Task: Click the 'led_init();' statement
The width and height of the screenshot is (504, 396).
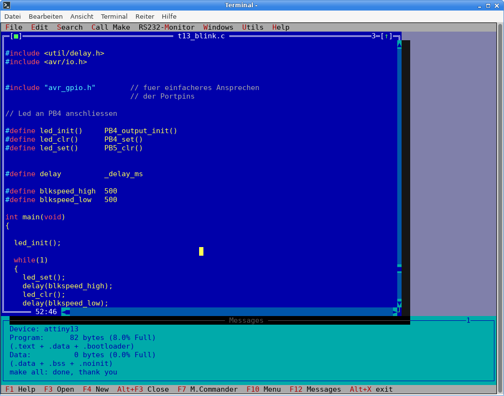Action: (x=37, y=243)
